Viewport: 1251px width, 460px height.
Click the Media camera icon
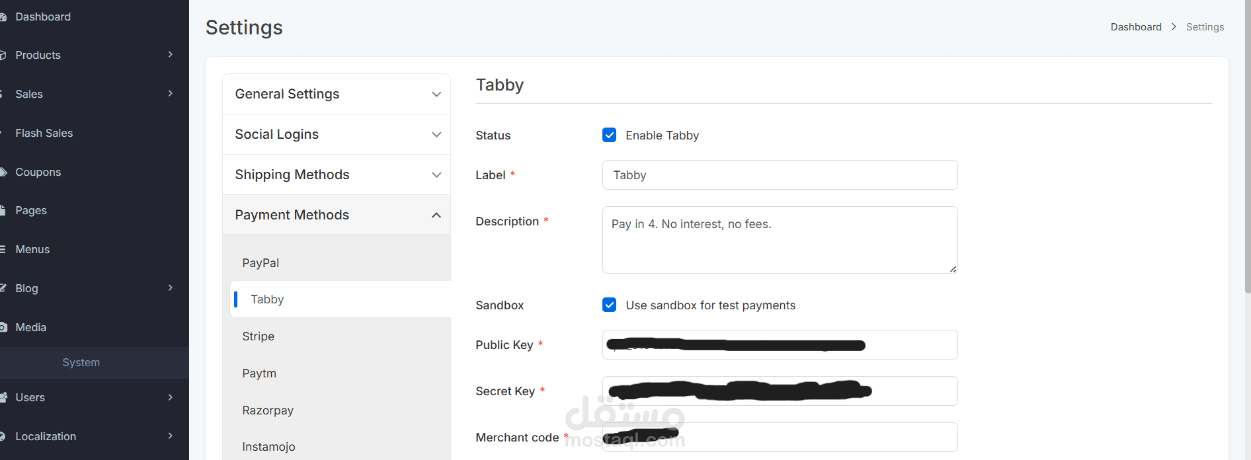(3, 327)
